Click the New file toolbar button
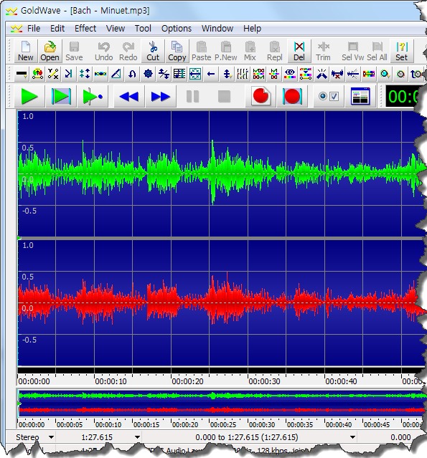Screen dimensions: 427x458 pos(26,52)
